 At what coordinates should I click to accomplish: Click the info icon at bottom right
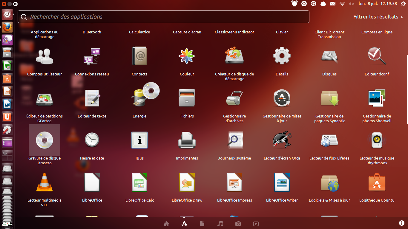[x=402, y=223]
